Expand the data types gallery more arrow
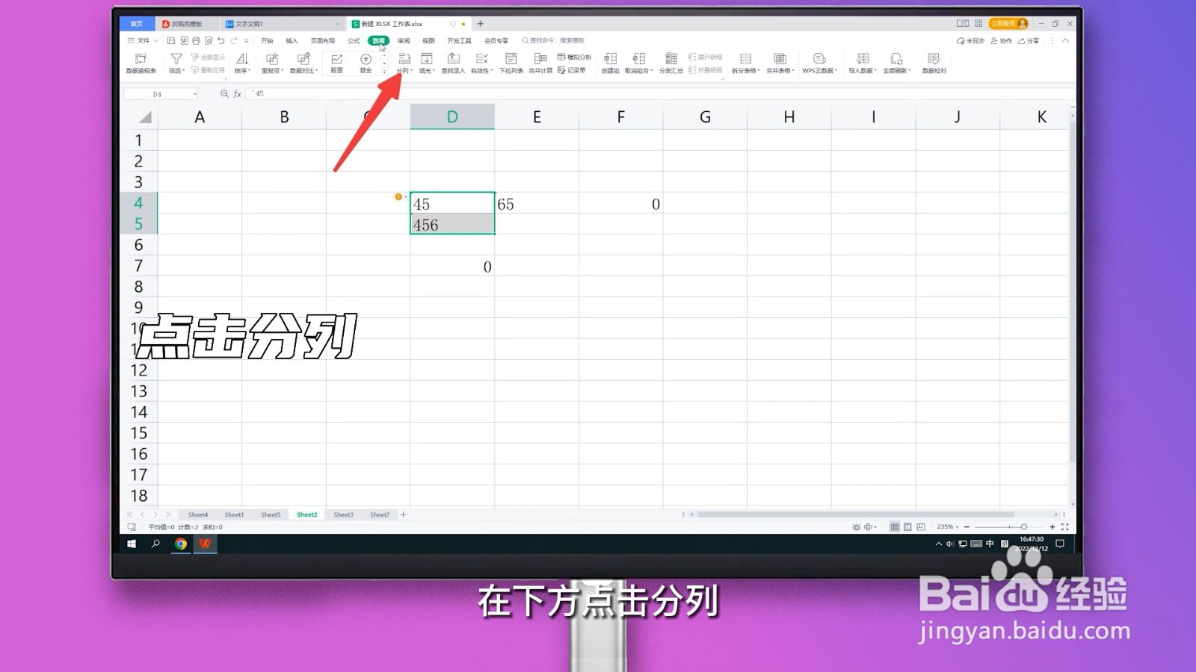 pyautogui.click(x=384, y=72)
